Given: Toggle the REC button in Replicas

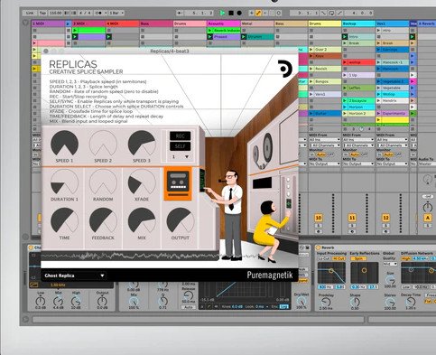Looking at the screenshot, I should (x=180, y=136).
